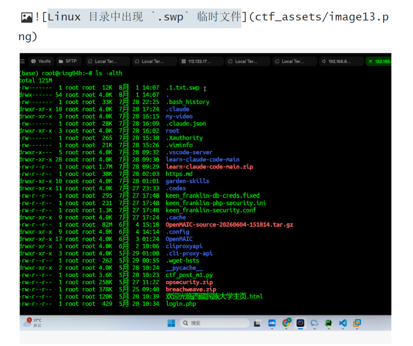Viewport: 413px width, 346px height.
Task: Click the .wget-hsts file name
Action: tap(182, 261)
